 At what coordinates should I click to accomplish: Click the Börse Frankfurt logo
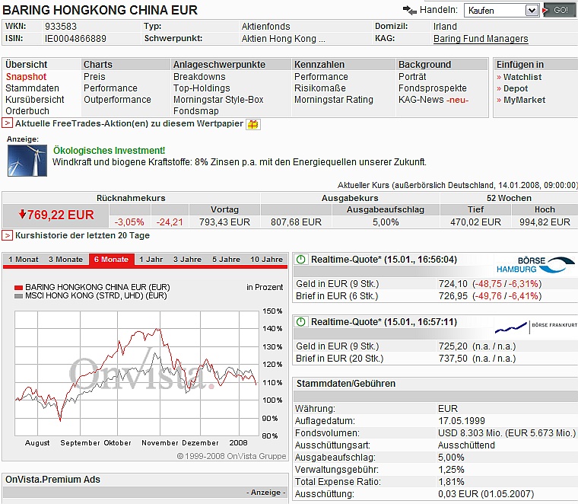[x=535, y=326]
